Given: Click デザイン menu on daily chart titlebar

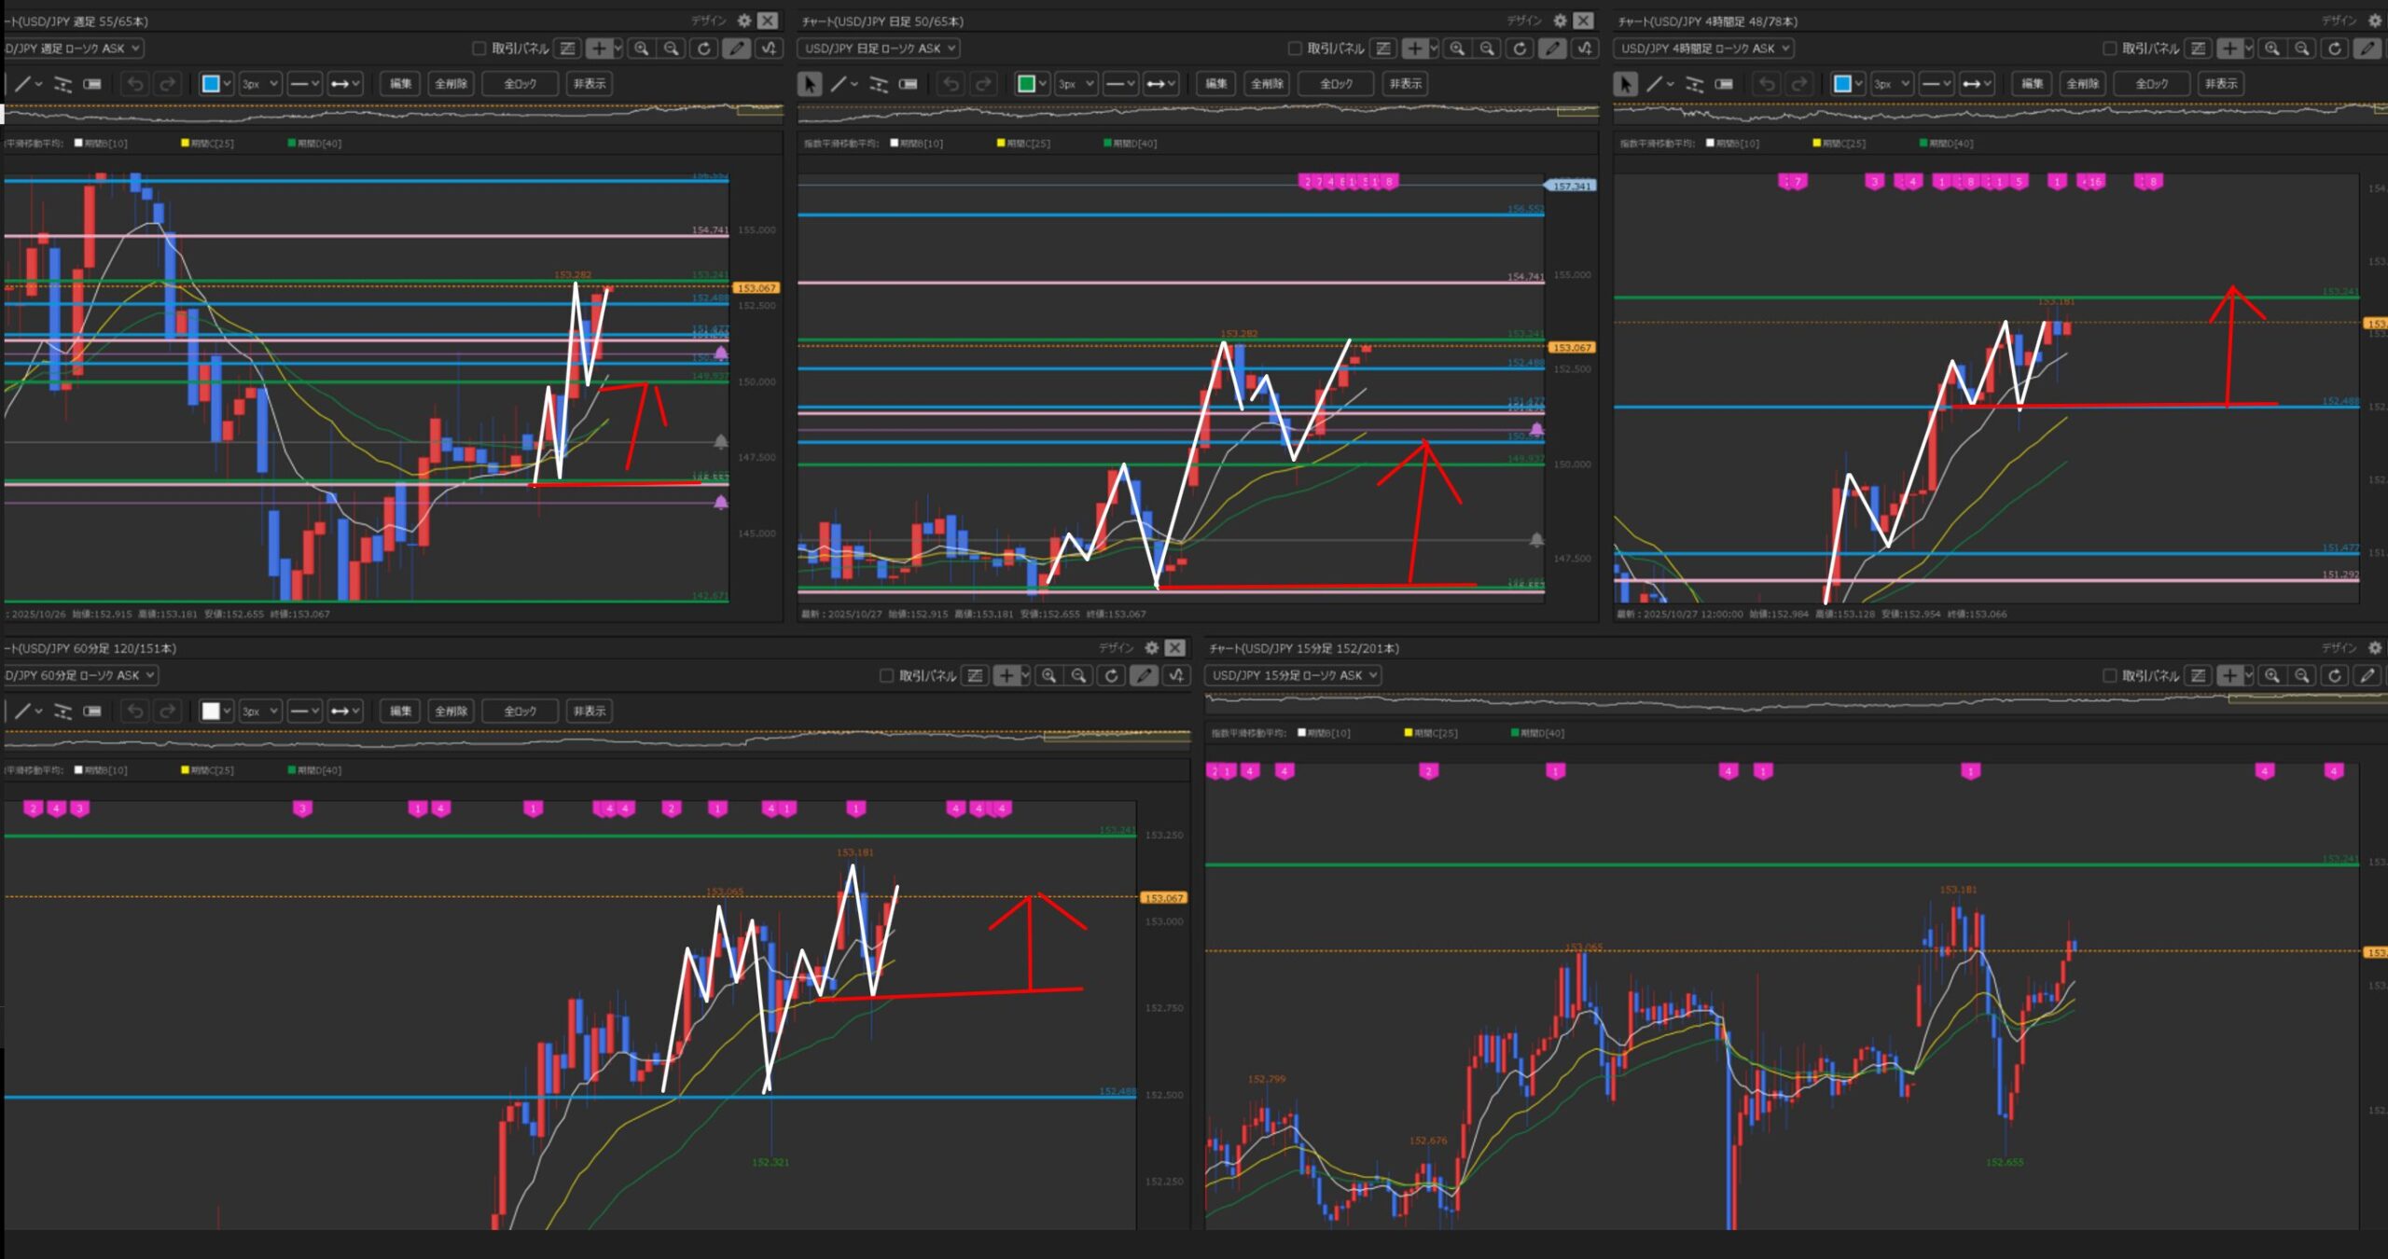Looking at the screenshot, I should pos(1523,21).
